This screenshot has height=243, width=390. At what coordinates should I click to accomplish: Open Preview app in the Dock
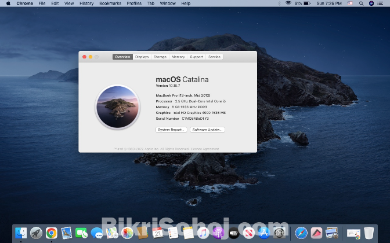click(332, 233)
